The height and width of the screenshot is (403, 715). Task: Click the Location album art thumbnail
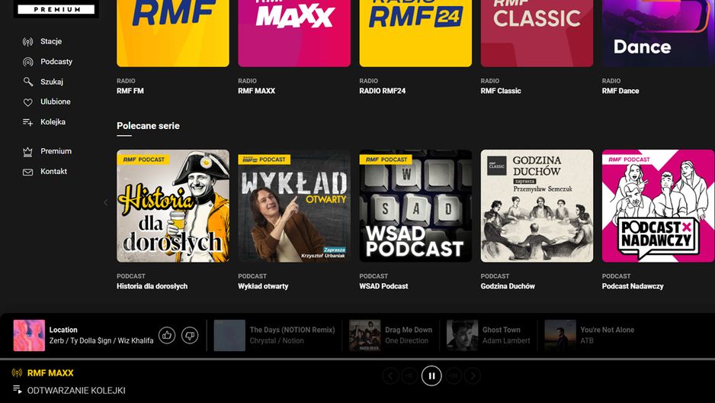point(29,336)
